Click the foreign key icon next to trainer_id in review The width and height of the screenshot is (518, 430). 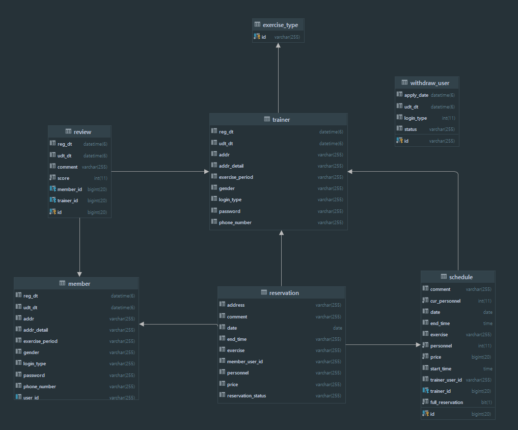53,200
